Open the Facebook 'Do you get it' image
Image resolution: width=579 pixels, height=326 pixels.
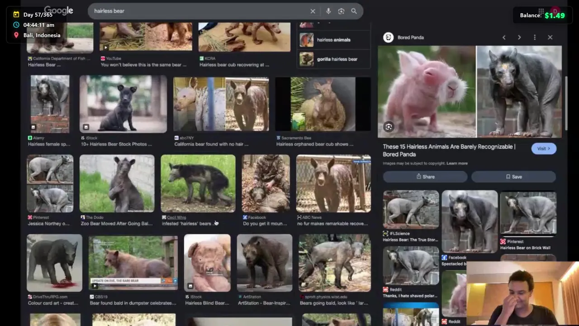[x=266, y=183]
